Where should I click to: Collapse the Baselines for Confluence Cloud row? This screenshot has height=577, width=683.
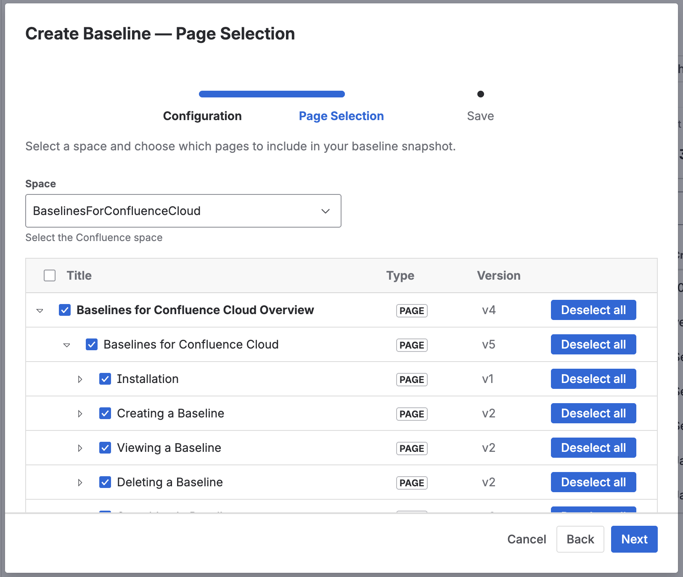67,345
